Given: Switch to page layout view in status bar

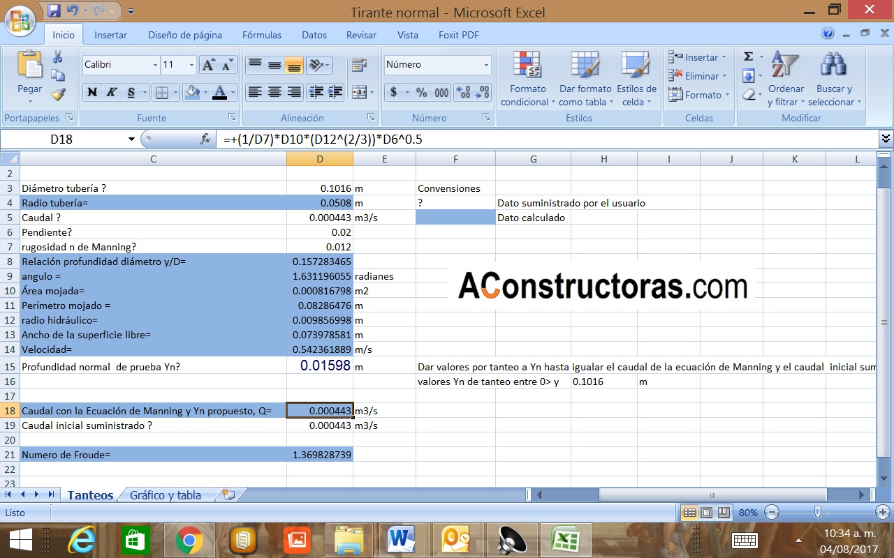Looking at the screenshot, I should pyautogui.click(x=706, y=513).
